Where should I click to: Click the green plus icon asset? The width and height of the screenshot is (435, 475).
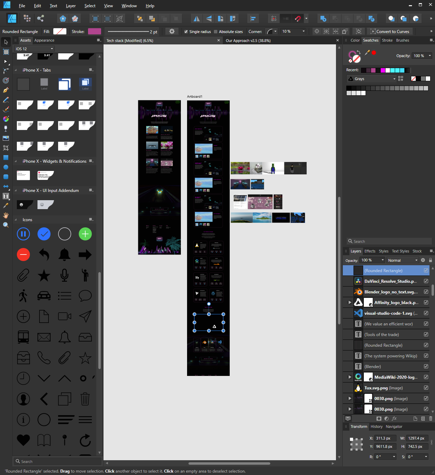tap(85, 234)
